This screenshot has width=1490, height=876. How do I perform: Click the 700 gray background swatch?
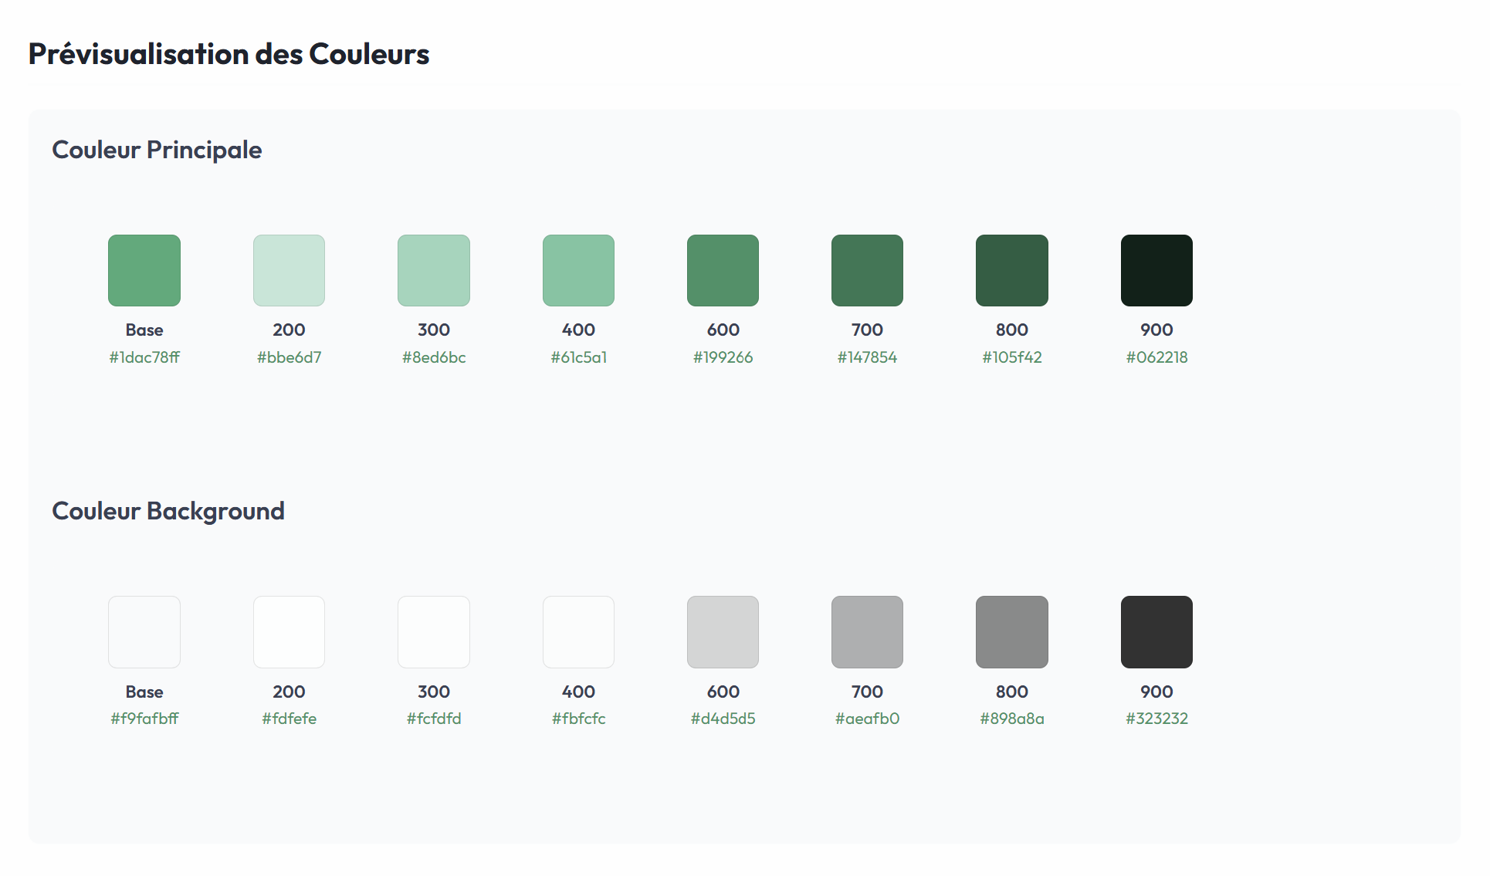click(867, 631)
